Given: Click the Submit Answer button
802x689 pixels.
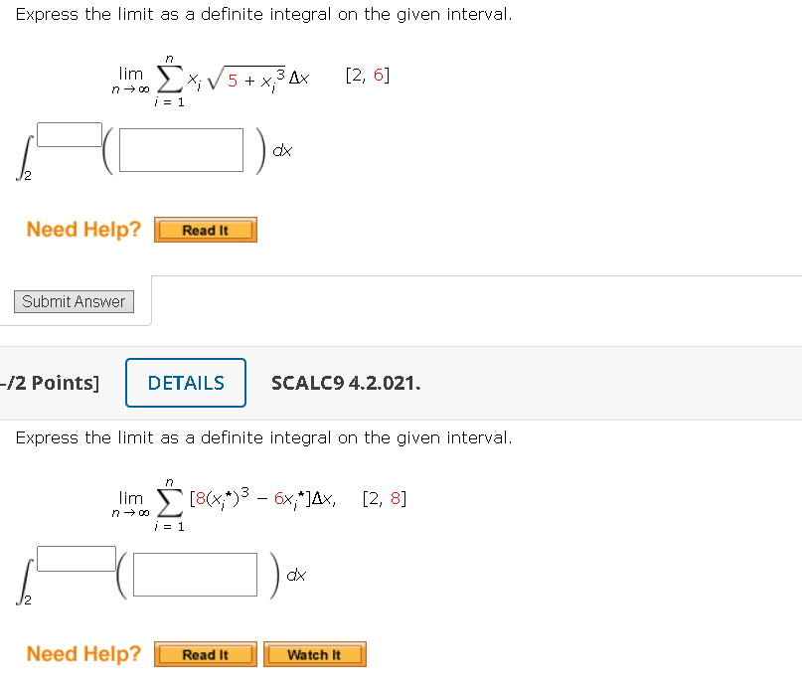Looking at the screenshot, I should pos(74,301).
